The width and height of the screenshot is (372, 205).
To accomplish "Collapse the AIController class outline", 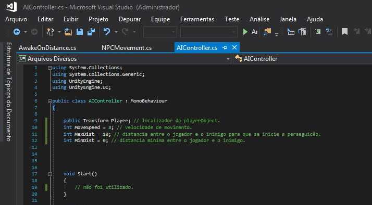I will (50, 101).
